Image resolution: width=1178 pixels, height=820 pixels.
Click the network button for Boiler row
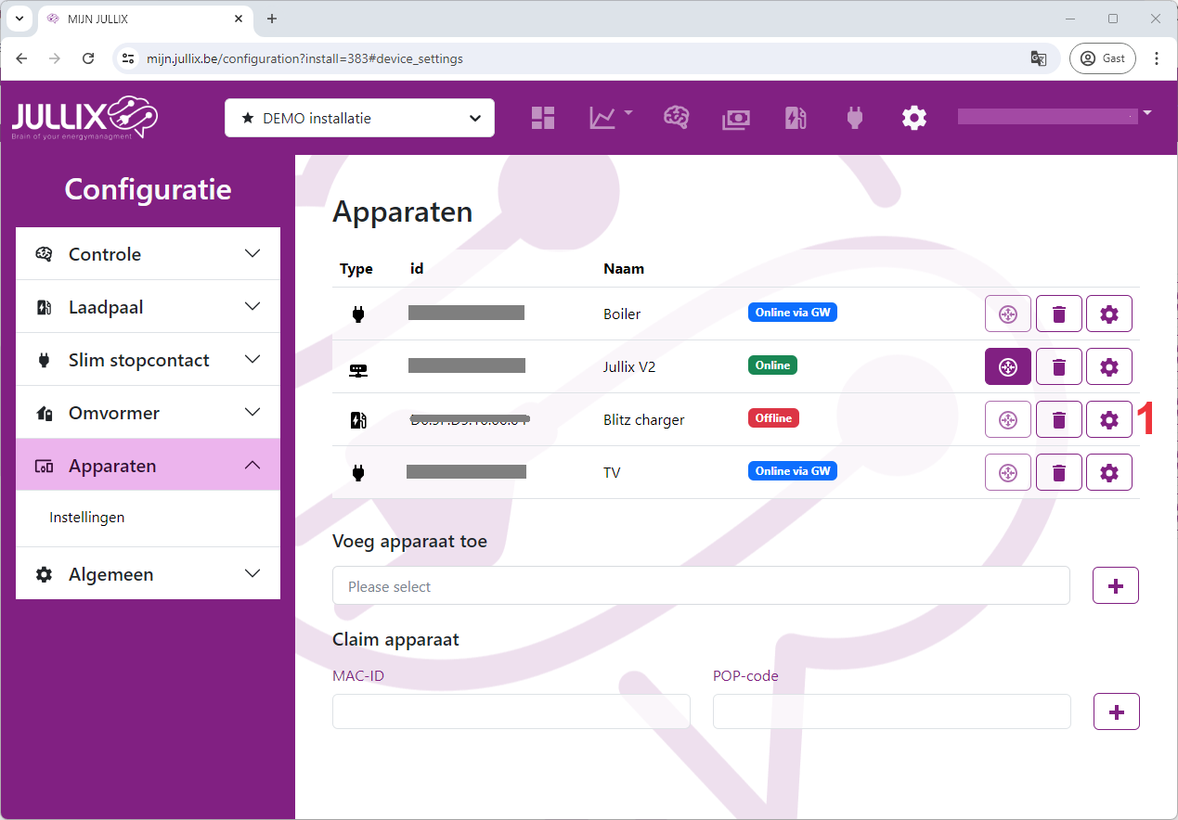pyautogui.click(x=1007, y=314)
